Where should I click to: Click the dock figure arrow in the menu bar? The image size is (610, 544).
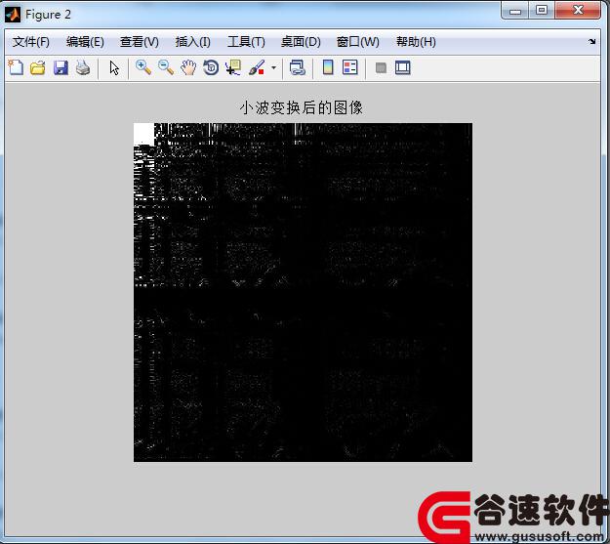(x=592, y=41)
